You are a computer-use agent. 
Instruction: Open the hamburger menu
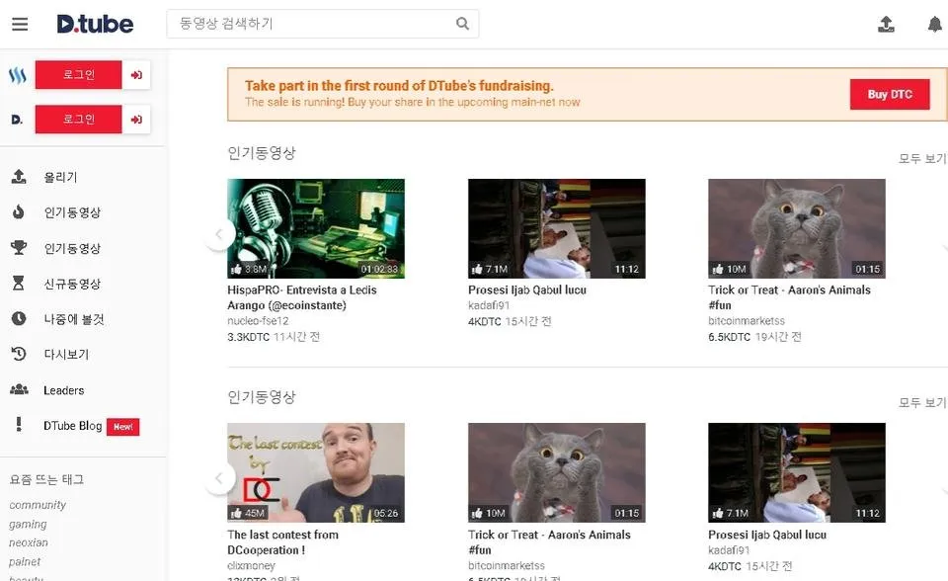(x=20, y=24)
